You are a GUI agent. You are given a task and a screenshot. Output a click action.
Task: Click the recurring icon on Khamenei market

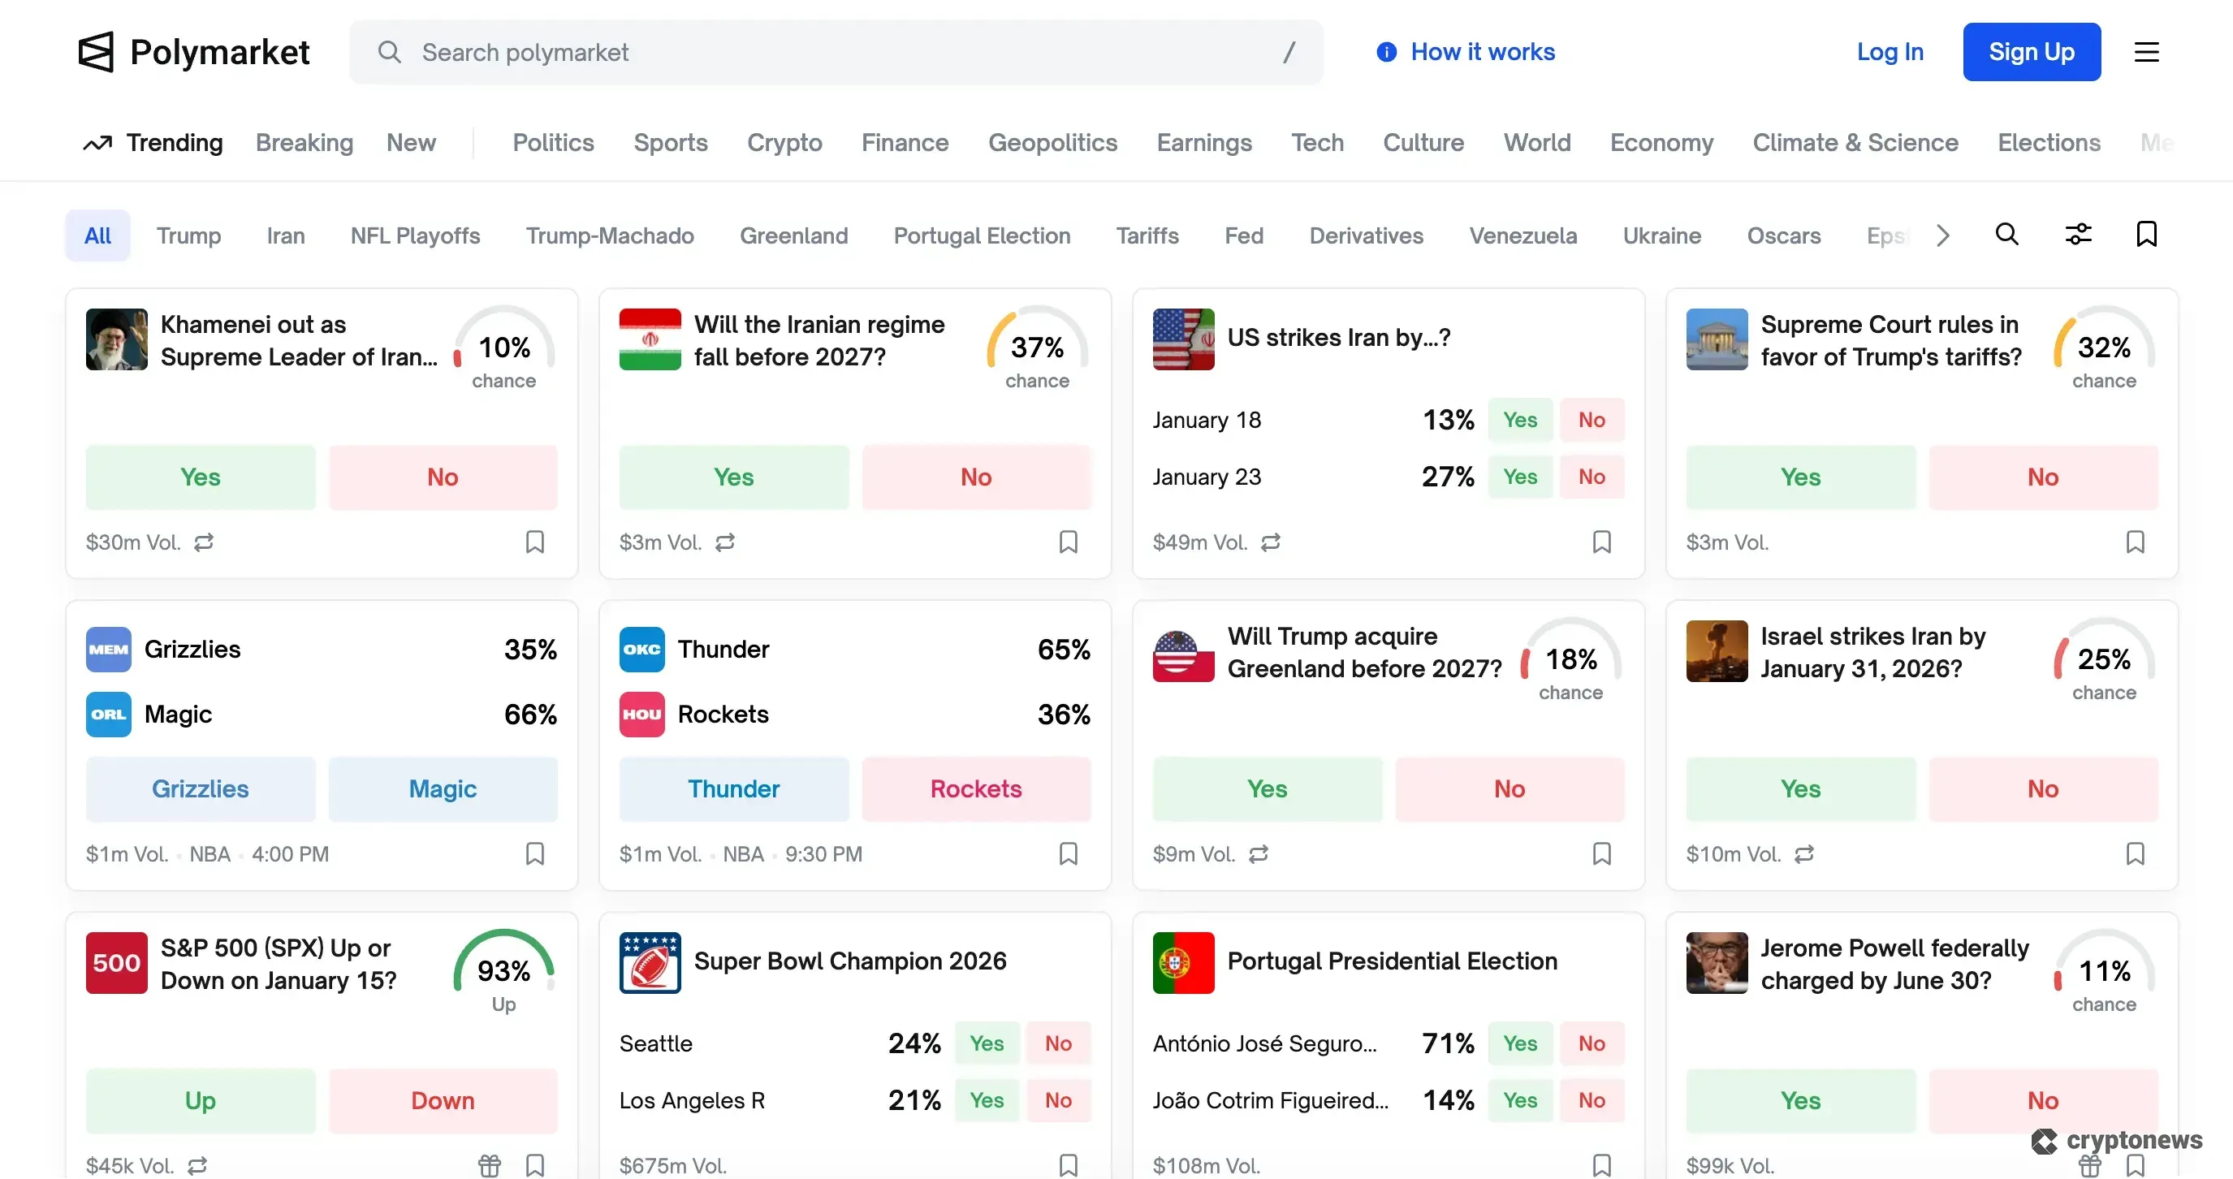204,542
